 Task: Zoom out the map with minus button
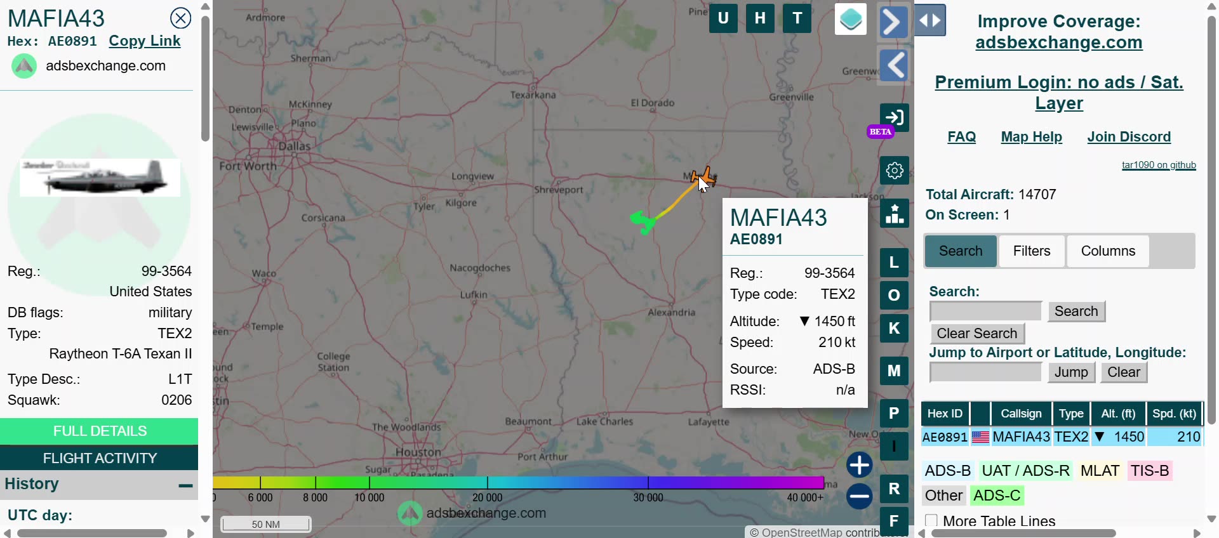click(859, 496)
